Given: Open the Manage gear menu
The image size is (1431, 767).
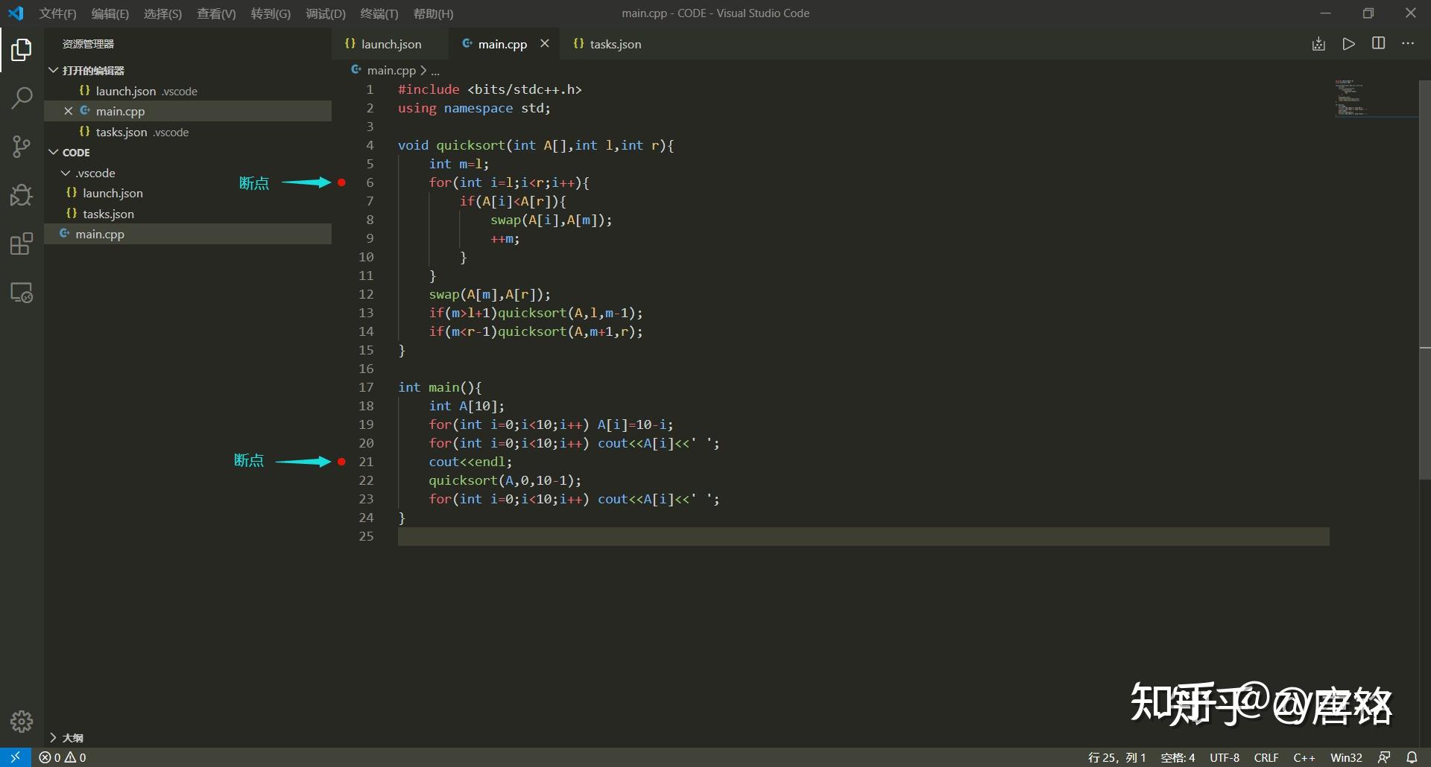Looking at the screenshot, I should click(22, 721).
